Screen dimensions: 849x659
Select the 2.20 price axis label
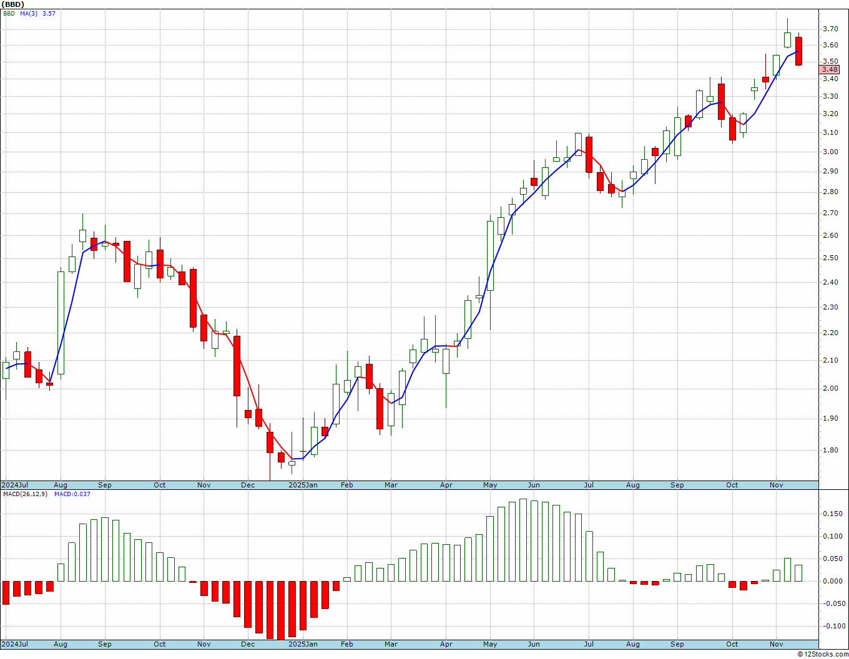pyautogui.click(x=830, y=333)
